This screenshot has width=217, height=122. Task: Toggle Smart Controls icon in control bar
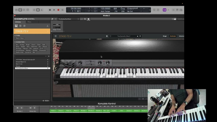tap(34, 10)
